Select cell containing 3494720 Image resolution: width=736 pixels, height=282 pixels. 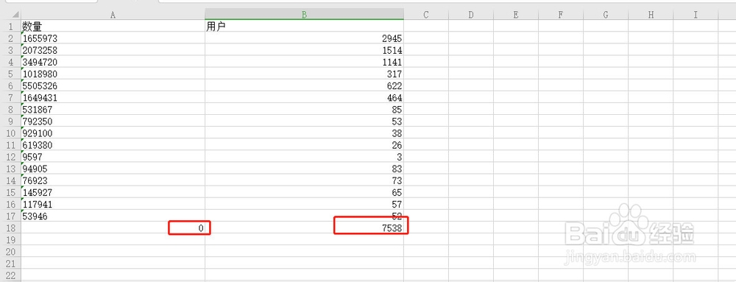point(113,61)
